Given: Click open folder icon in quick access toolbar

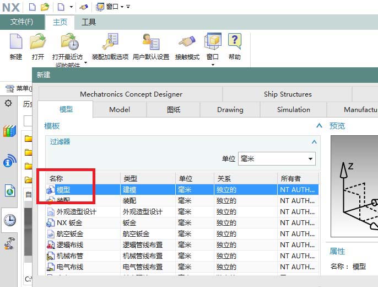Looking at the screenshot, I should [x=45, y=7].
